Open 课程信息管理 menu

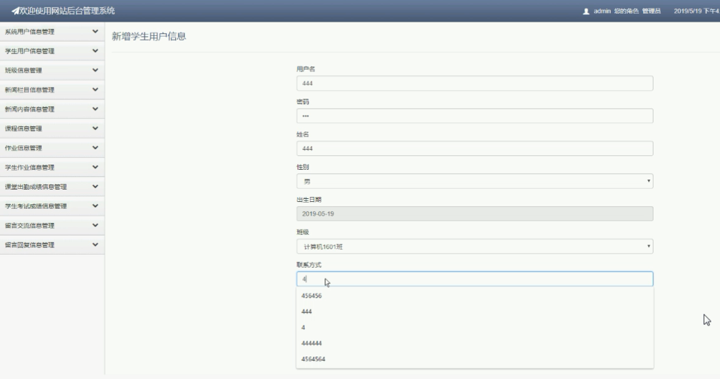[52, 129]
